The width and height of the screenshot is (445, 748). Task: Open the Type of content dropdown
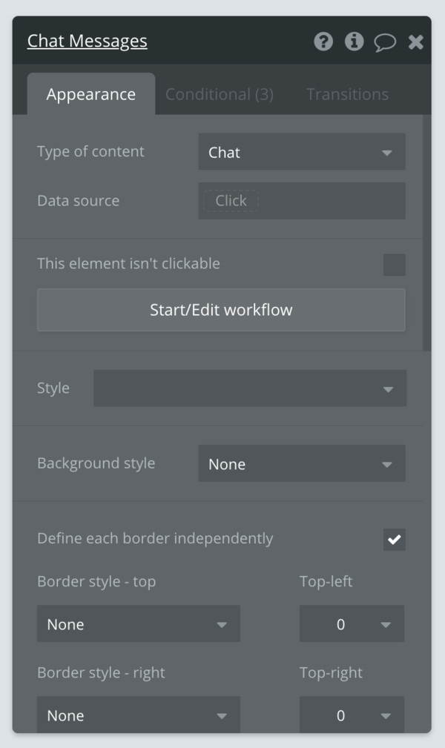pyautogui.click(x=302, y=152)
